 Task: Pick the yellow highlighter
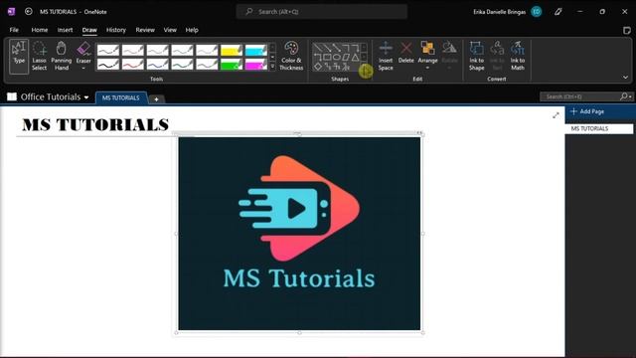(x=232, y=50)
